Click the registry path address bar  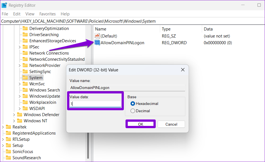click(x=132, y=21)
